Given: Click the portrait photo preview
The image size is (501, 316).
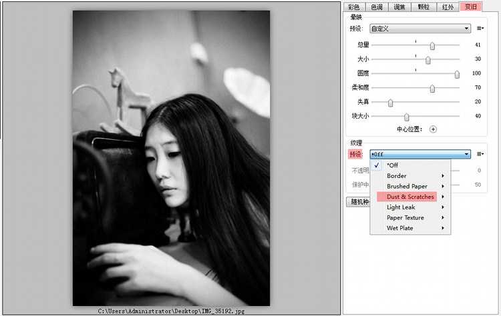Looking at the screenshot, I should pyautogui.click(x=171, y=158).
